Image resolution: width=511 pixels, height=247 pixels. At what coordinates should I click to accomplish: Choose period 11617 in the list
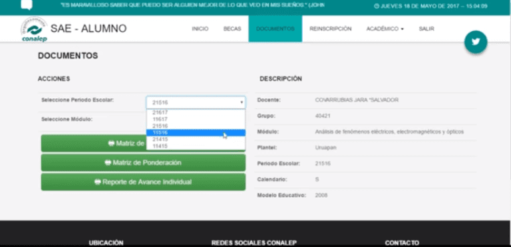pyautogui.click(x=196, y=120)
